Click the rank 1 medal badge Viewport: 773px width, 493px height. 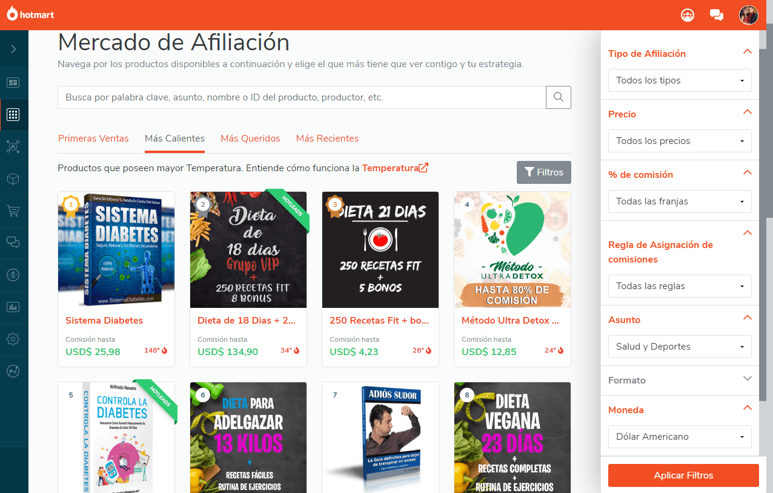click(x=71, y=206)
